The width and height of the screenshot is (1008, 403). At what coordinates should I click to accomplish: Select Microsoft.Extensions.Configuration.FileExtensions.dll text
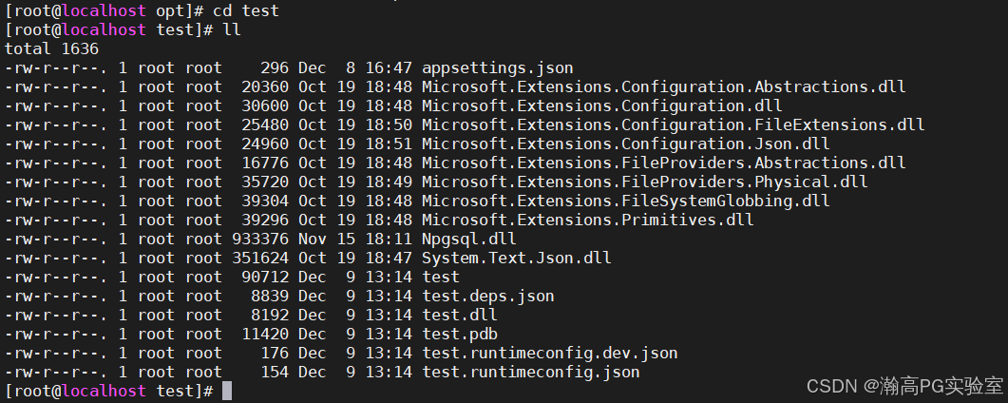point(673,125)
